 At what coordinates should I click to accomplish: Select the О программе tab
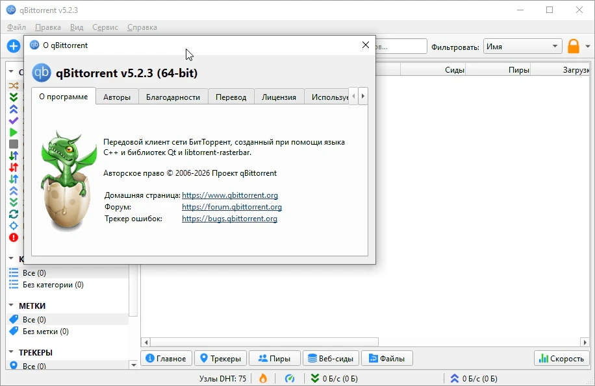coord(64,96)
